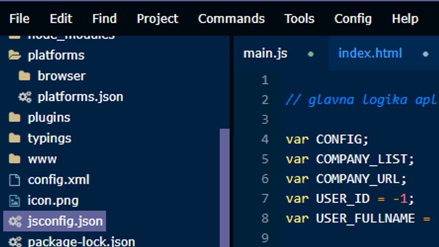Switch to the index.html tab

pos(370,53)
